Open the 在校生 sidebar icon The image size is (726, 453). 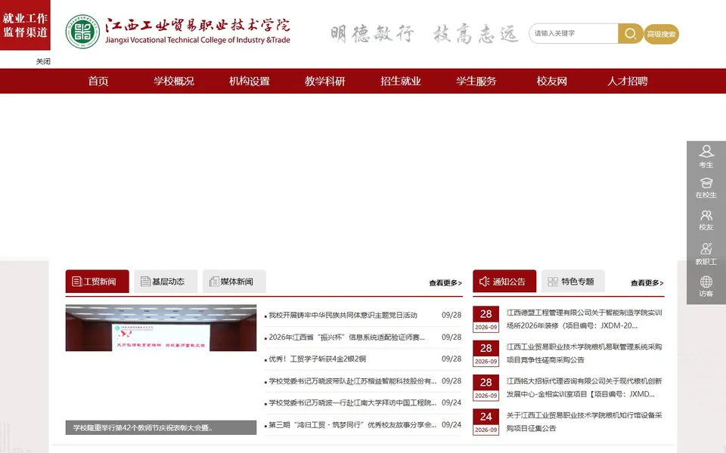click(706, 188)
